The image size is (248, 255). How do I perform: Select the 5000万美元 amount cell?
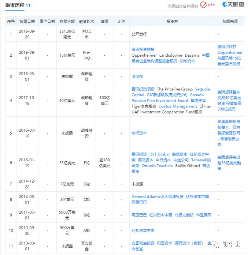67,215
